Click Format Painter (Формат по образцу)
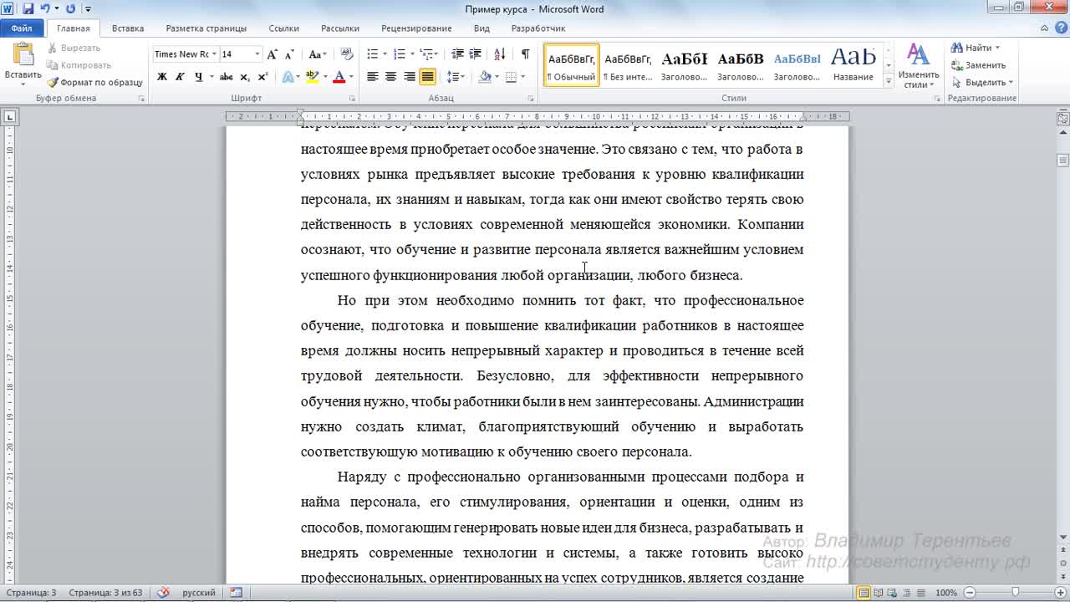 (94, 83)
